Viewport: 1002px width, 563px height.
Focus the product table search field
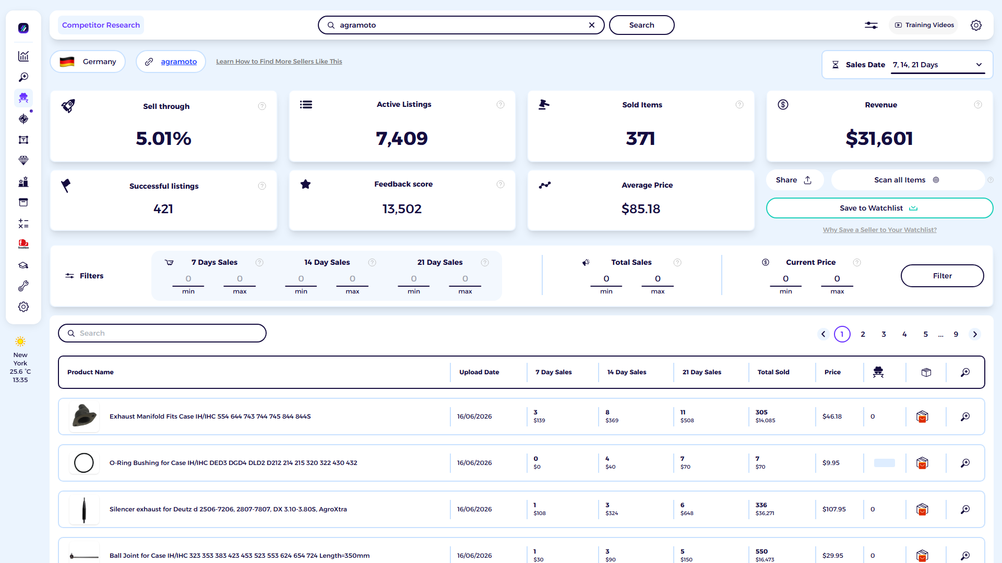click(x=162, y=333)
